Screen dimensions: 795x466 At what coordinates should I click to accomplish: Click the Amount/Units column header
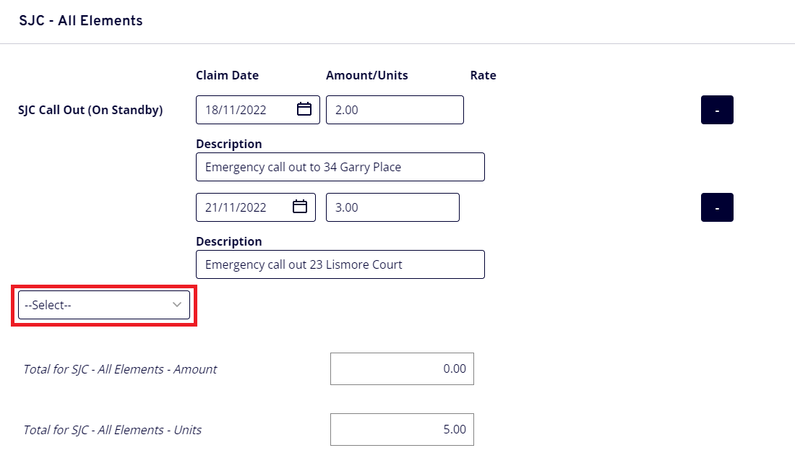click(x=366, y=75)
